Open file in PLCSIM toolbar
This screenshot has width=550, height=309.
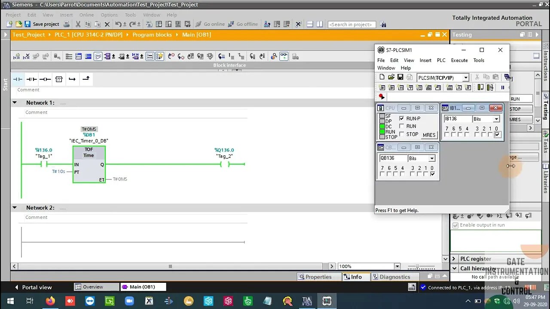[x=391, y=77]
